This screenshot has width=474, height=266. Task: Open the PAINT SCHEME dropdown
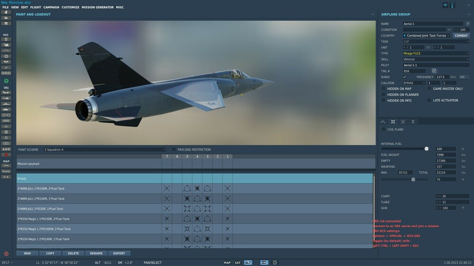(105, 150)
